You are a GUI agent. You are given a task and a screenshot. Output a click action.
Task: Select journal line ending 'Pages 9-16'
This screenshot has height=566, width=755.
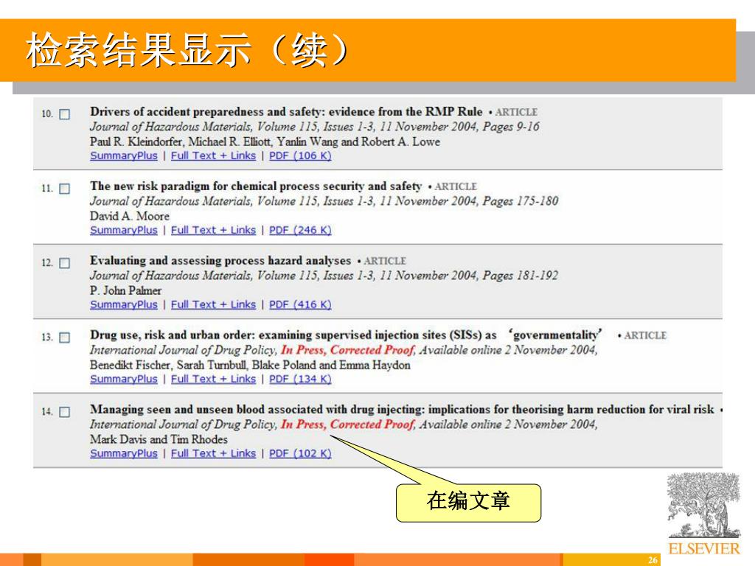click(x=314, y=127)
